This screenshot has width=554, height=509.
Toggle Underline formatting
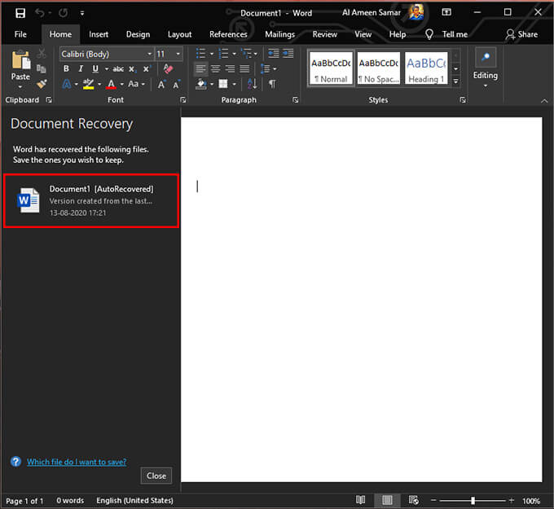95,68
